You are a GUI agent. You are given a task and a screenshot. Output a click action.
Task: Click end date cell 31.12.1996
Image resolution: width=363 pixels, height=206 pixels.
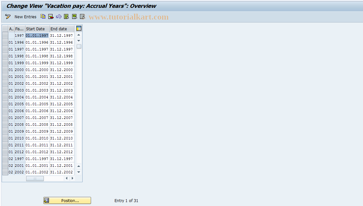pos(62,42)
